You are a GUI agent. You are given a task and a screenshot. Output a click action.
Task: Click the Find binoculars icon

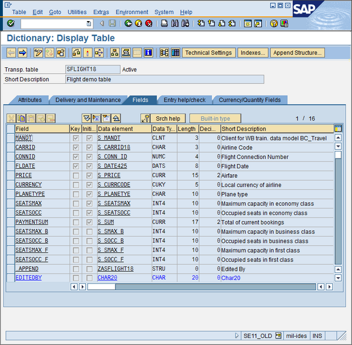click(175, 23)
